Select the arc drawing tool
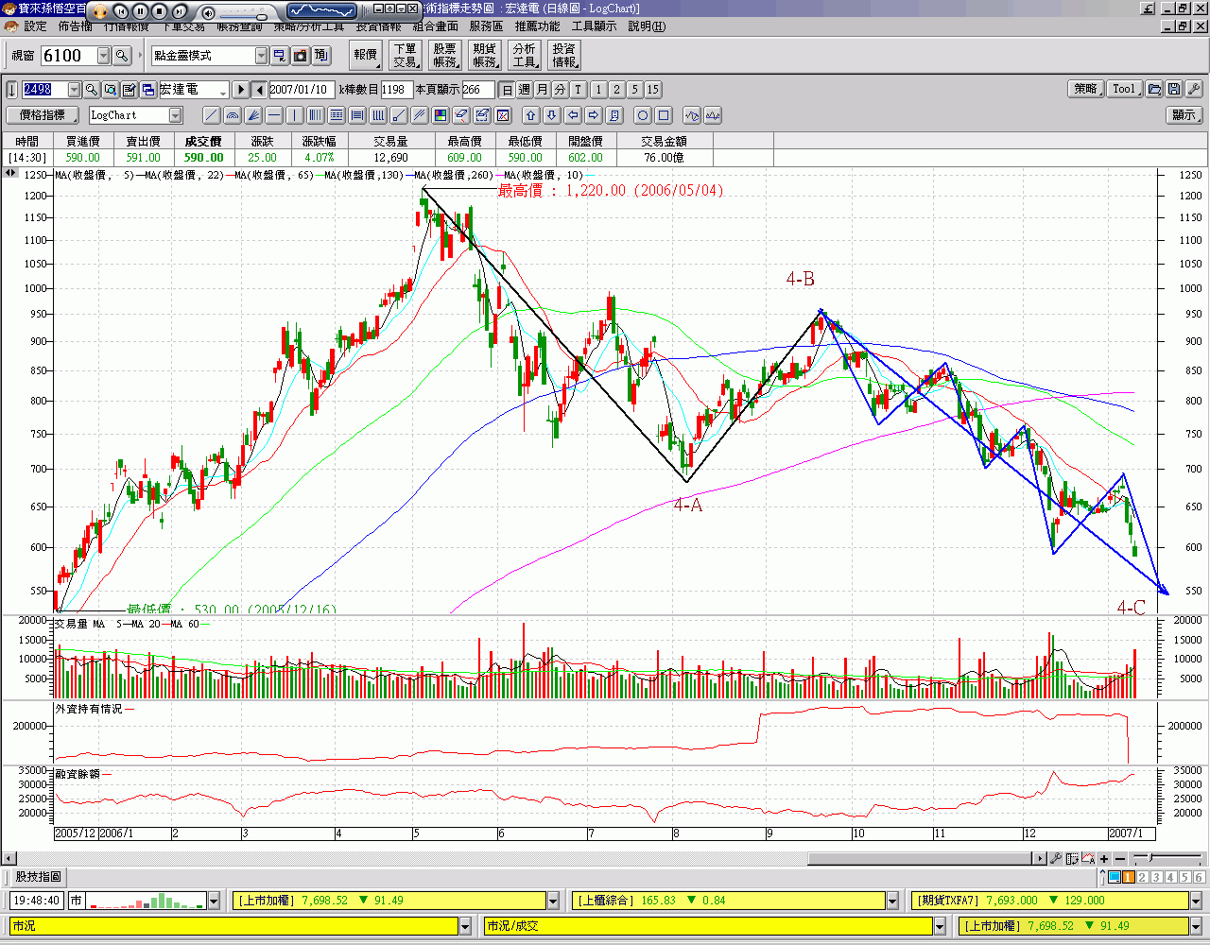This screenshot has height=945, width=1210. [x=233, y=115]
